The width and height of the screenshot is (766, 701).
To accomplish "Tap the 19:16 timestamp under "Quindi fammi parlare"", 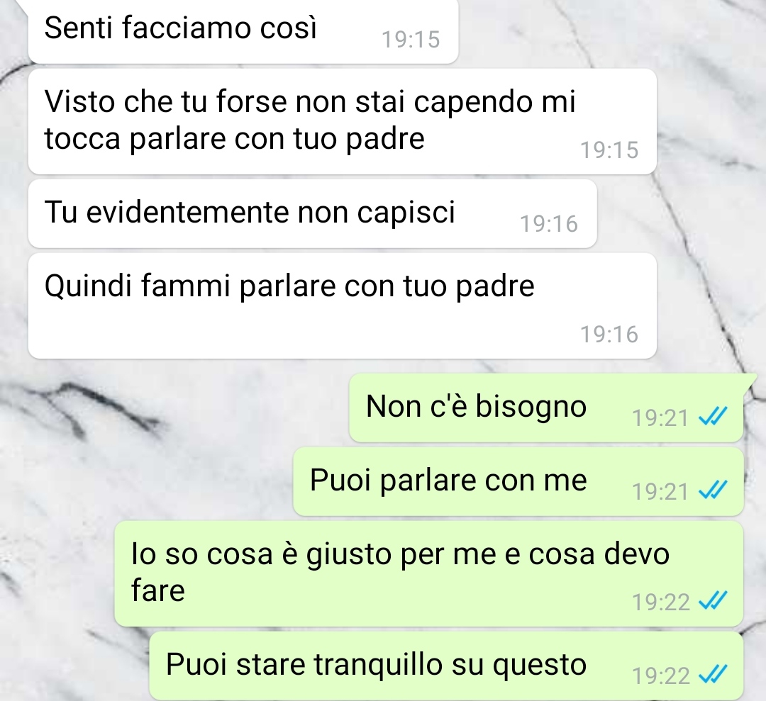I will (x=609, y=335).
